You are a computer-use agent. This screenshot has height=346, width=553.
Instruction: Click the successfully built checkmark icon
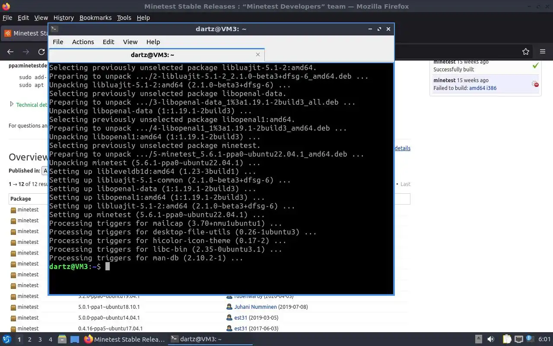point(535,65)
